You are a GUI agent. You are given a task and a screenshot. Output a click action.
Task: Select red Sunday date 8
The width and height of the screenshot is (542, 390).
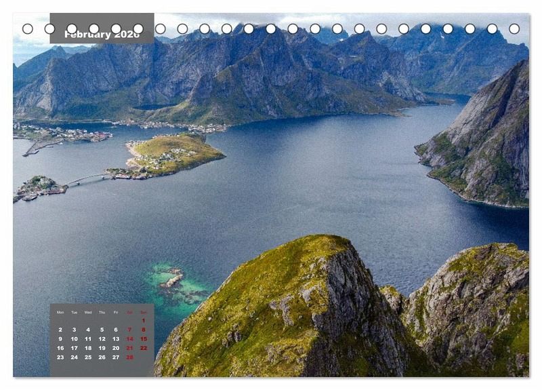pyautogui.click(x=144, y=330)
